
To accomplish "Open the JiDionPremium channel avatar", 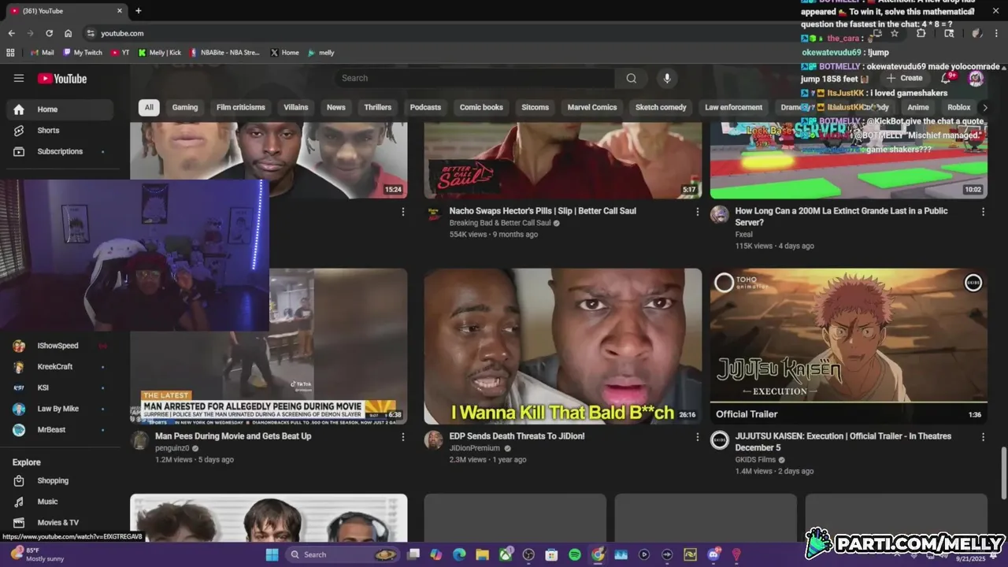I will pos(434,440).
